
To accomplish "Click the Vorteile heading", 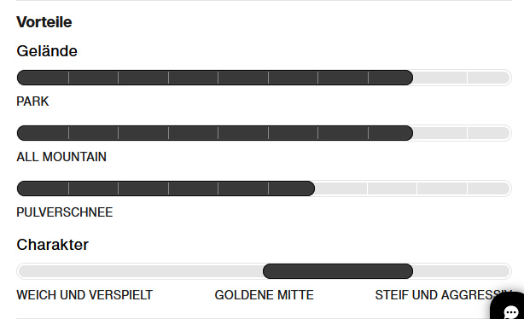I will pos(44,22).
